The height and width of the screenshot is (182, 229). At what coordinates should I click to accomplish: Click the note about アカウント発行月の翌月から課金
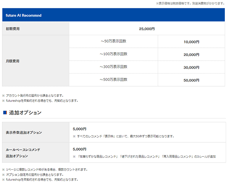pyautogui.click(x=33, y=96)
